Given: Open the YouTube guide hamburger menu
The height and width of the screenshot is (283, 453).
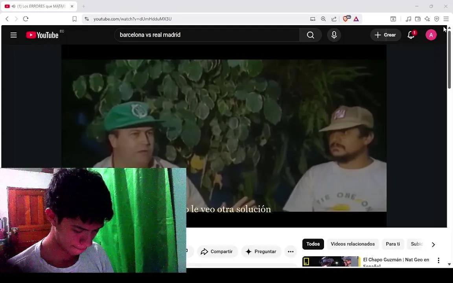Looking at the screenshot, I should 14,35.
